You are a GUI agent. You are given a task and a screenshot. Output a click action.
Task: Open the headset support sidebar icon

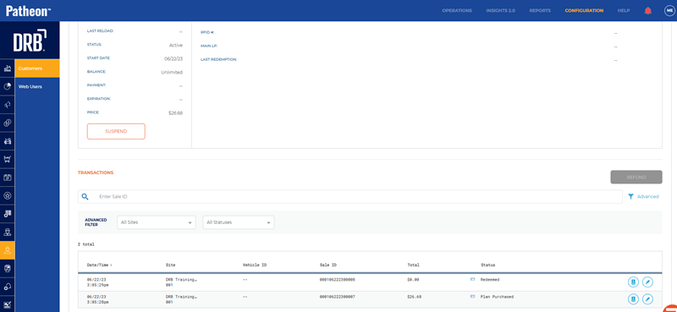point(7,286)
